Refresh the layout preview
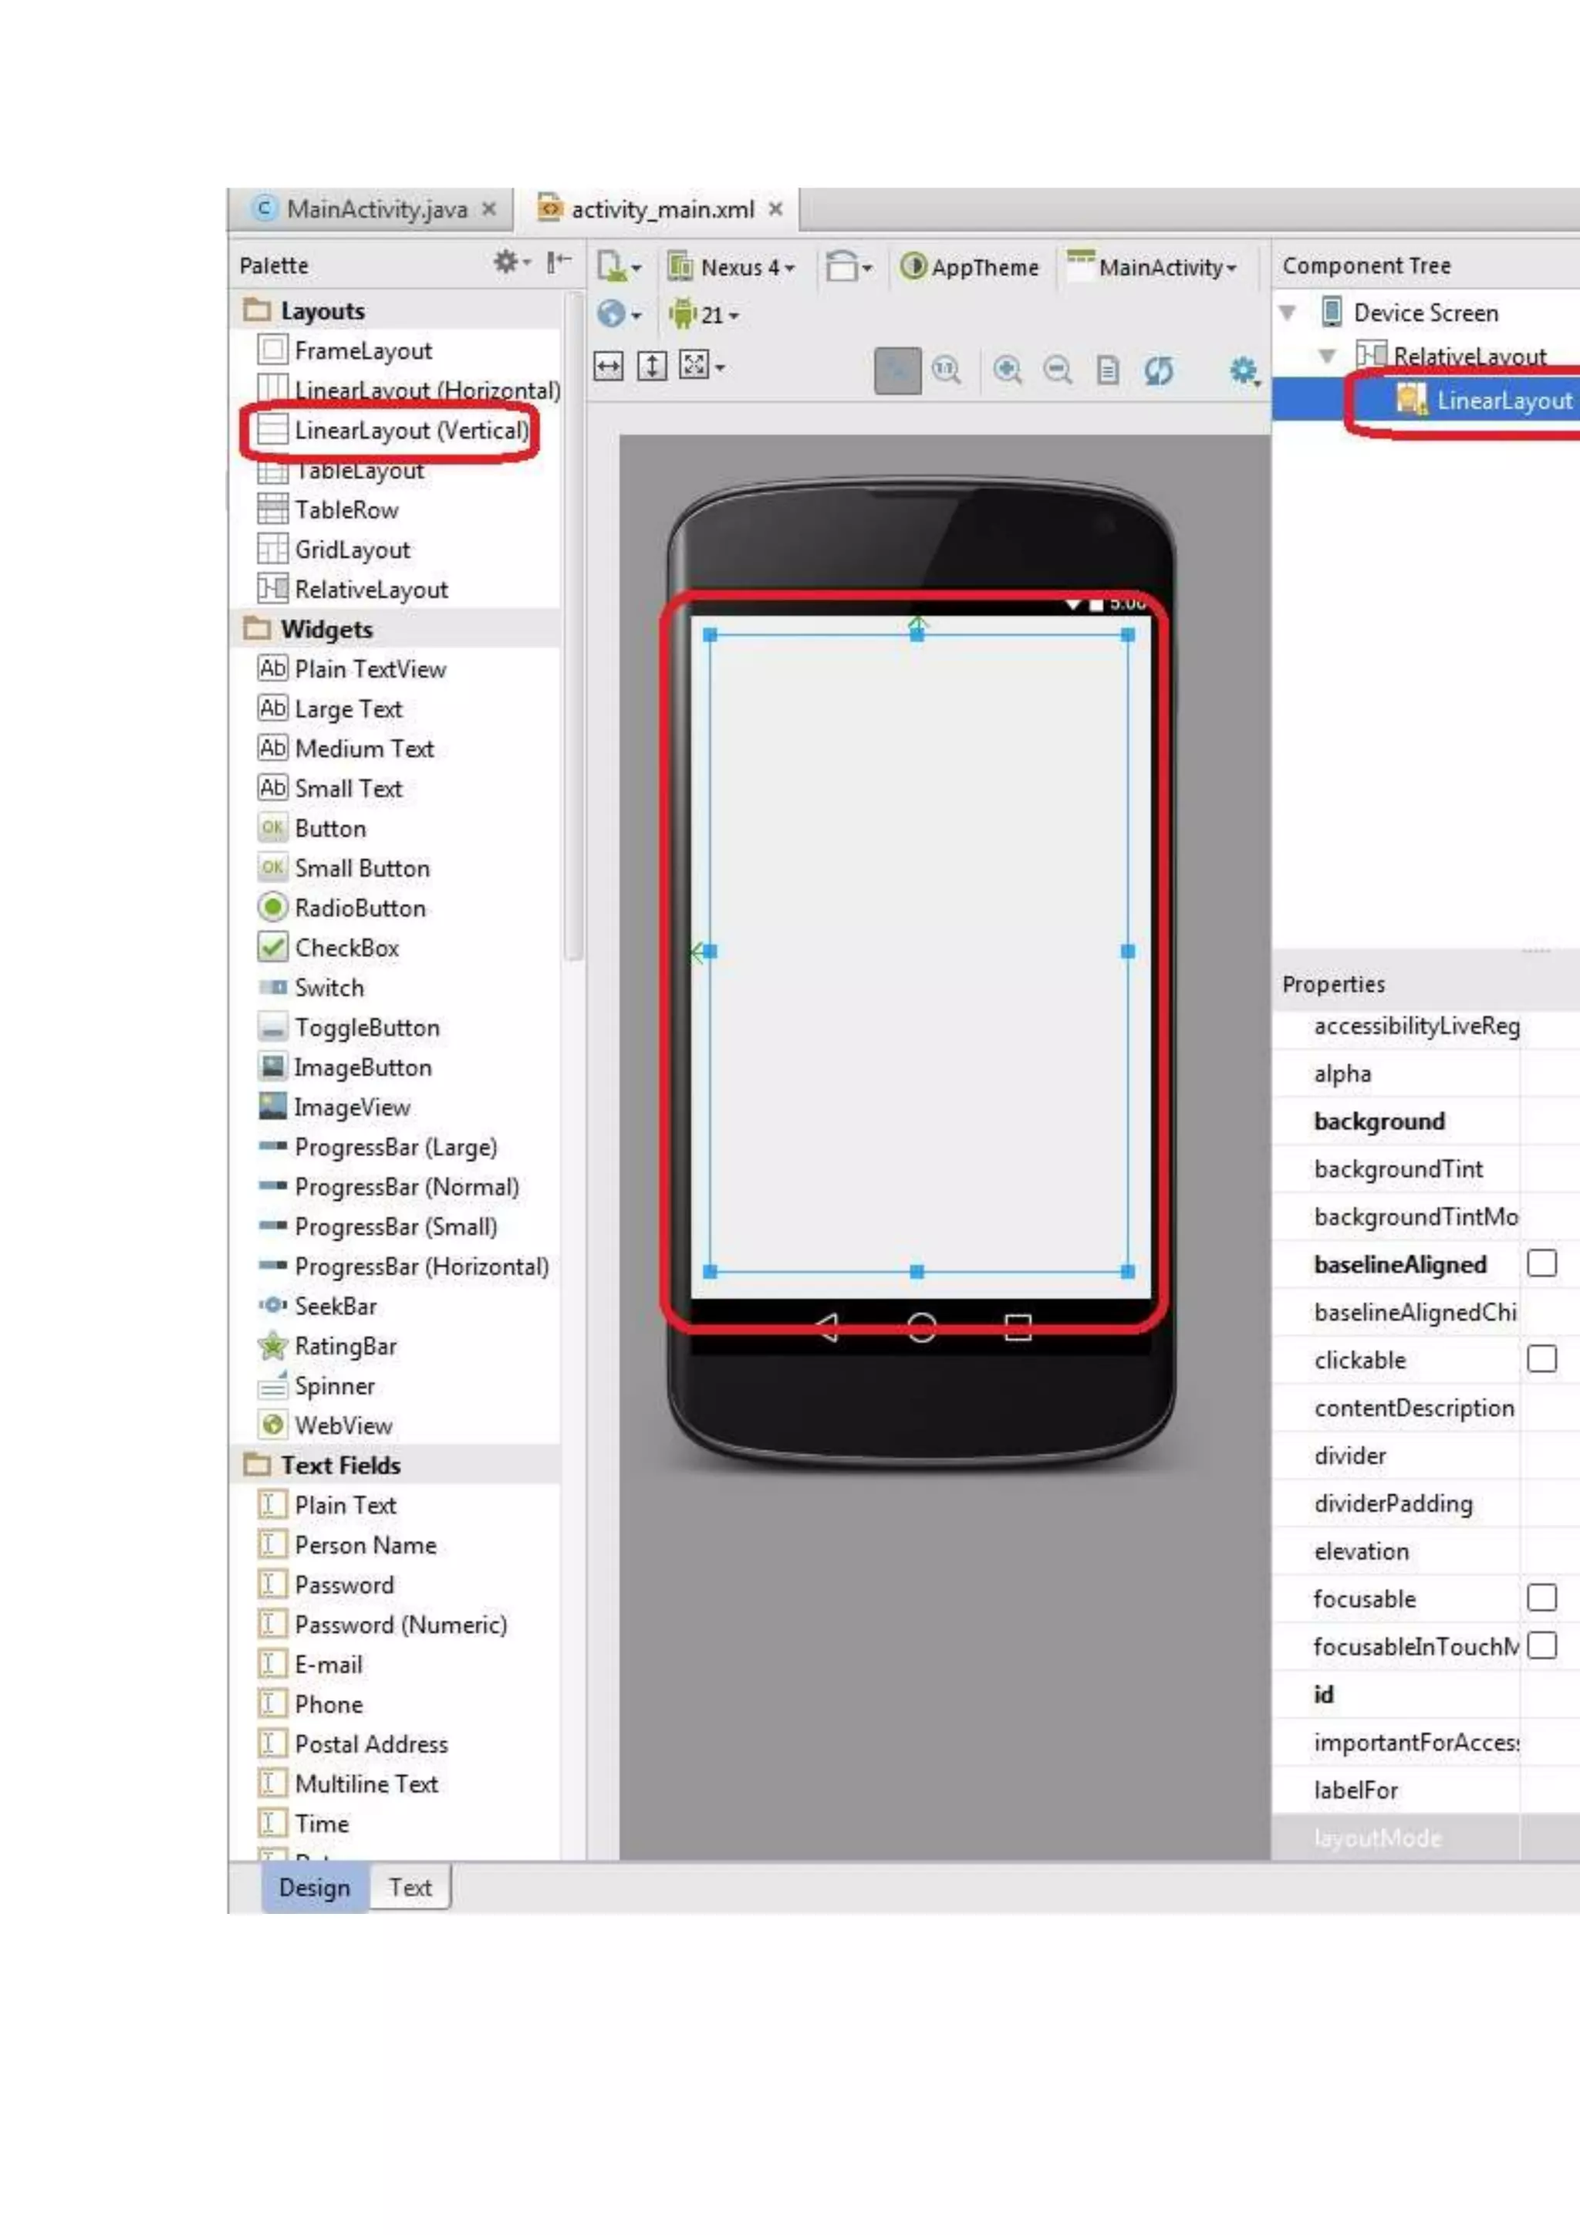 [1158, 370]
